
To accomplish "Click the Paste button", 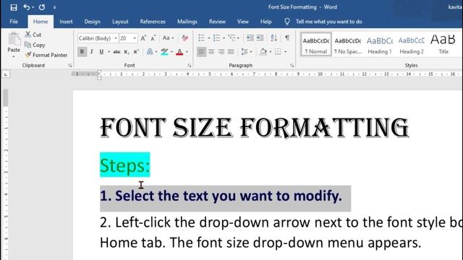I will pyautogui.click(x=14, y=44).
